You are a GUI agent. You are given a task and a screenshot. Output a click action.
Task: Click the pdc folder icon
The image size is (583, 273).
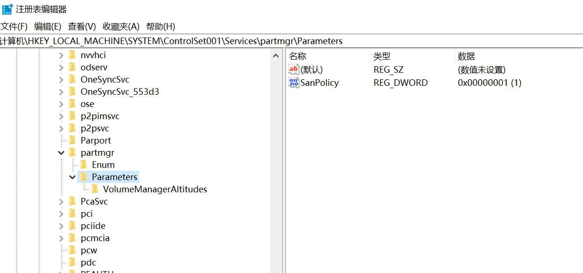72,262
